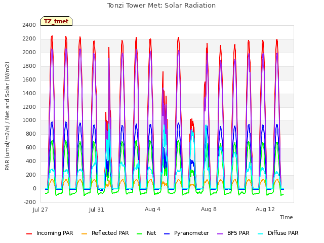The width and height of the screenshot is (324, 243).
Task: Click the 1400 y-axis tick label
Action: coord(29,93)
